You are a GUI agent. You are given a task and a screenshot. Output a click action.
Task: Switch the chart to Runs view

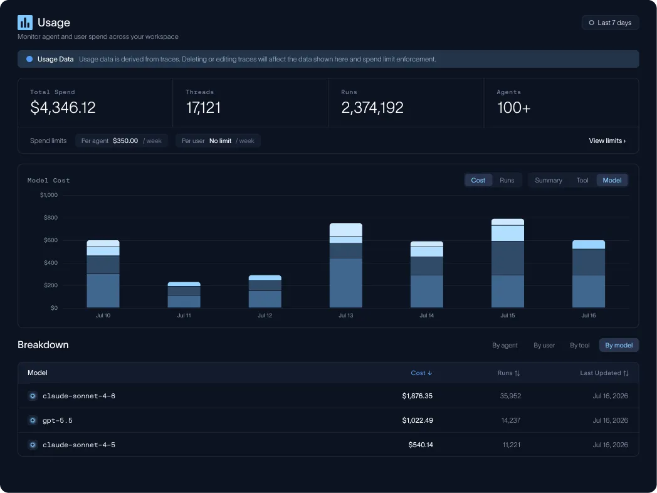(507, 180)
